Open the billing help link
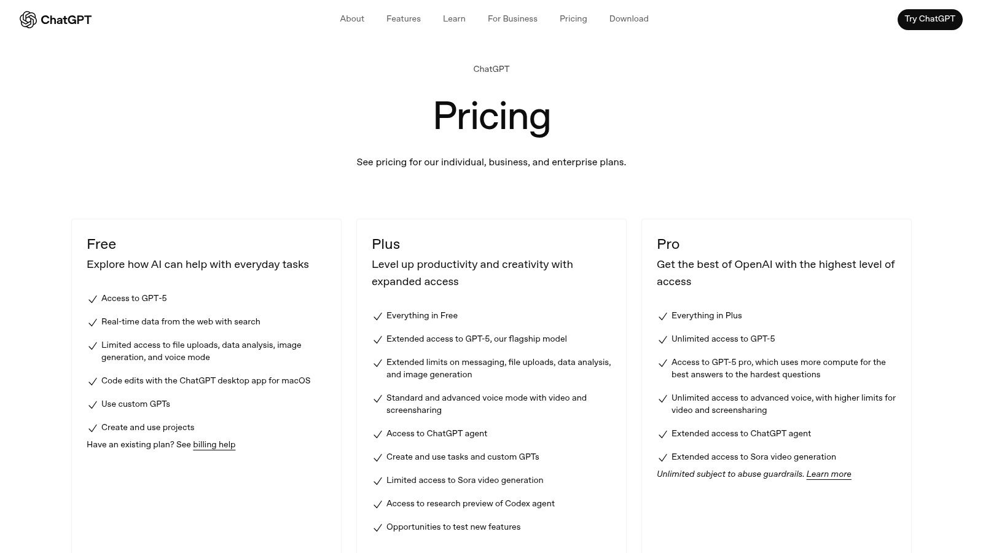 point(214,445)
